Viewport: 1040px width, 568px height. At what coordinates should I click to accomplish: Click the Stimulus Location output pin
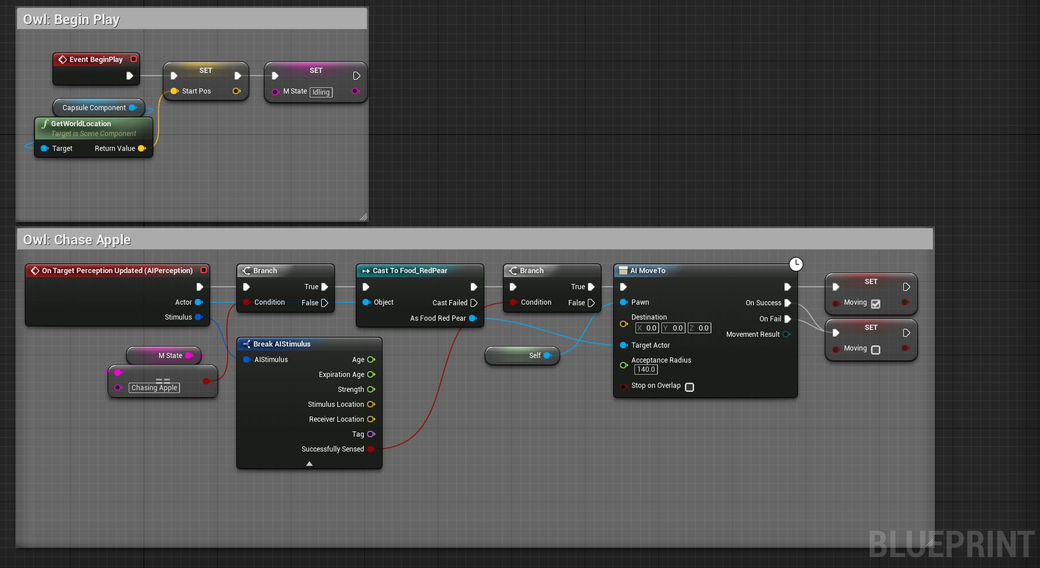click(371, 404)
